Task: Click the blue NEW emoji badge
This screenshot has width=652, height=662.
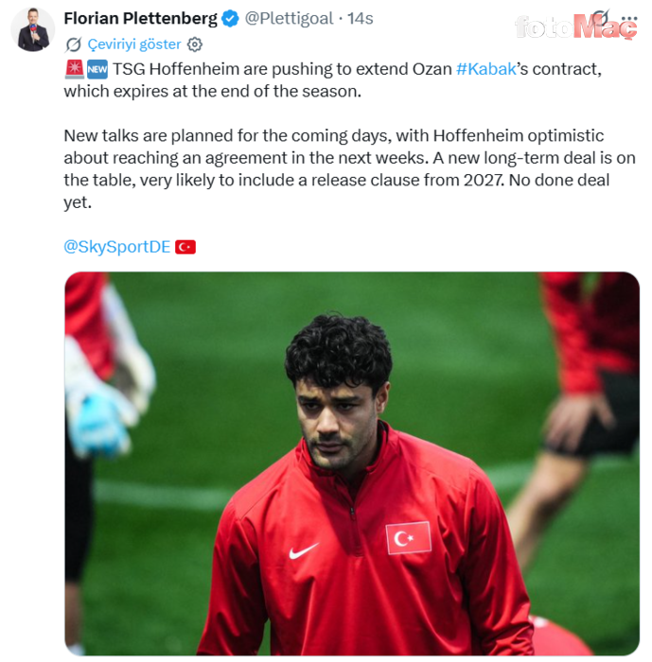Action: (97, 69)
